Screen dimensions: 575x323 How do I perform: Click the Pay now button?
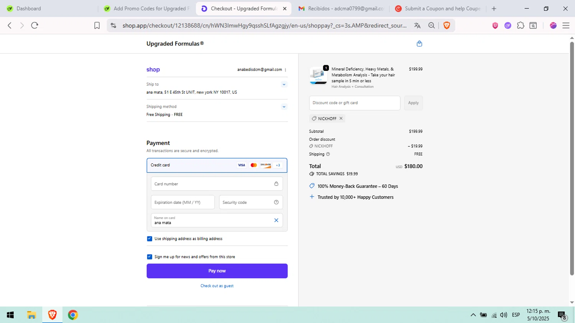click(217, 271)
